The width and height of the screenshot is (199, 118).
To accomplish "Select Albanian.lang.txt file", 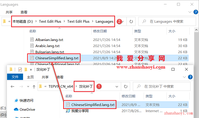I will tap(49, 40).
